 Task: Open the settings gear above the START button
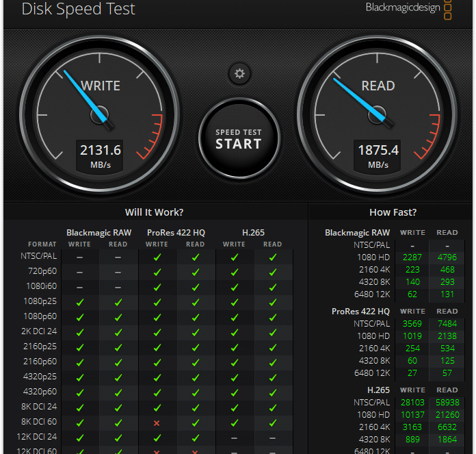point(239,73)
